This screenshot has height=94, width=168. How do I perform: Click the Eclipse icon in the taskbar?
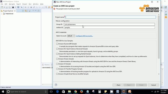click(x=124, y=92)
